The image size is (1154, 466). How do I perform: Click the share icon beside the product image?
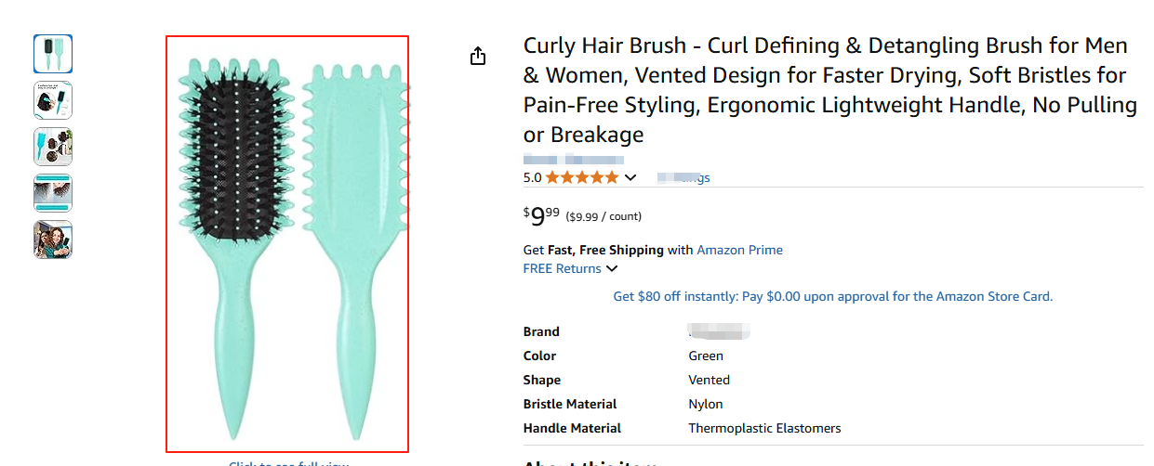[x=478, y=57]
